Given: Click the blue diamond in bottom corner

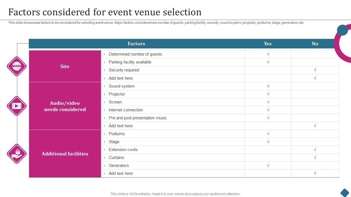Looking at the screenshot, I should tap(345, 192).
